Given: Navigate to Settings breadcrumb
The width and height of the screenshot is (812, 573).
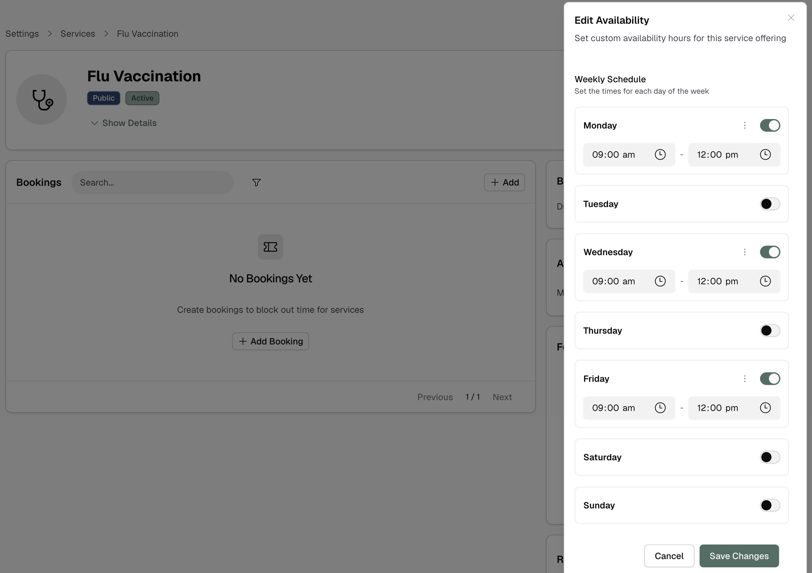Looking at the screenshot, I should tap(22, 34).
